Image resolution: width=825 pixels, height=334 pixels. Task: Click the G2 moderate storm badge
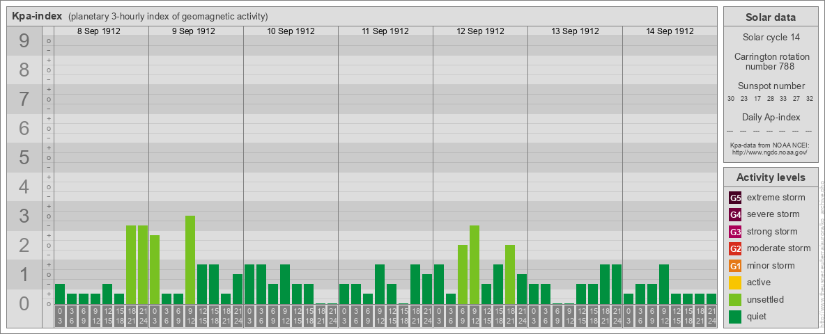click(x=735, y=248)
